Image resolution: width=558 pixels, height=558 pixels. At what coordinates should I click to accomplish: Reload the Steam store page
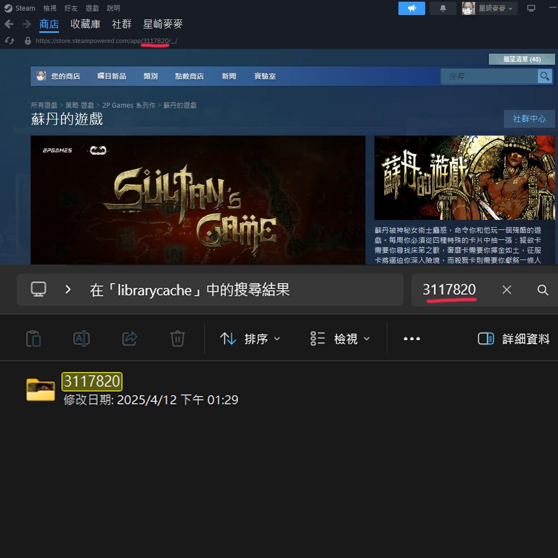coord(9,41)
